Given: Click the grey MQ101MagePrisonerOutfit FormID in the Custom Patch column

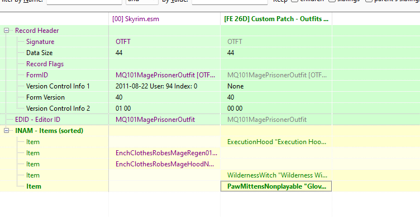Looking at the screenshot, I should click(x=276, y=75).
